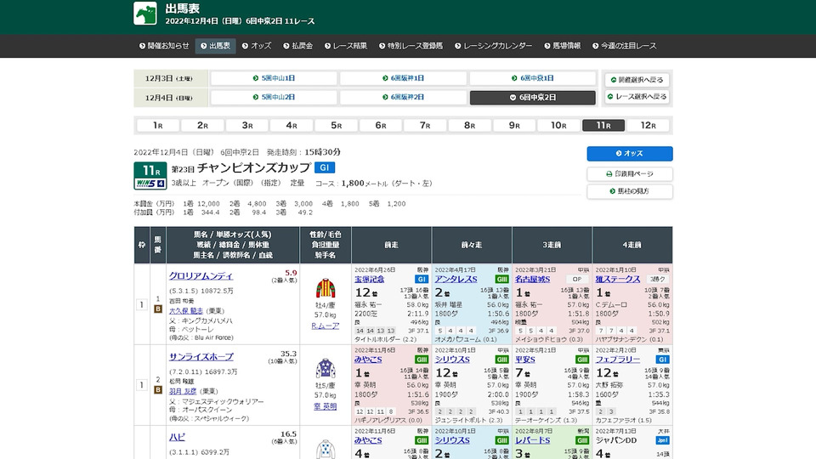
Task: Select the active 6回中京2日 meeting
Action: pos(533,97)
